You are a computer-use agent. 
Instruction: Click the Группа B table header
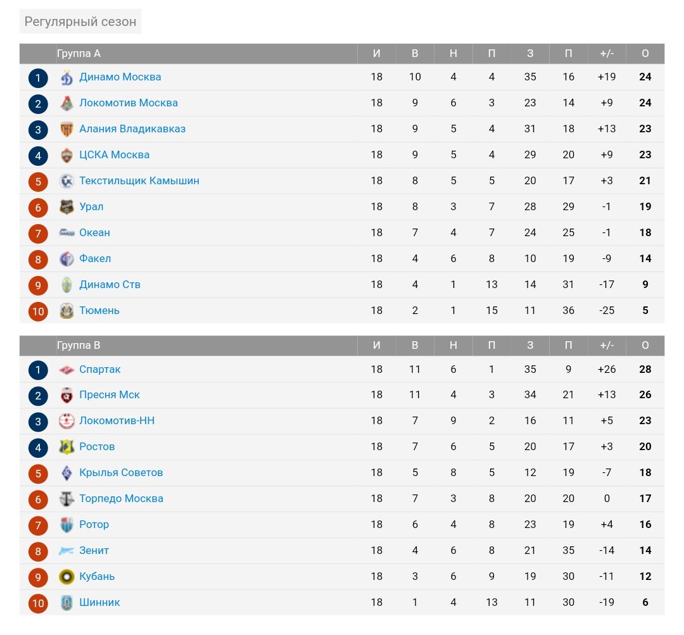click(x=79, y=346)
